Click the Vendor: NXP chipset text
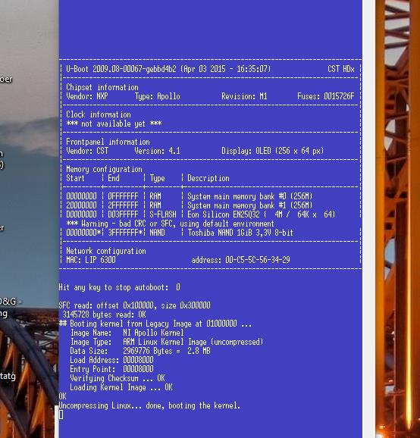The image size is (420, 438). click(87, 96)
